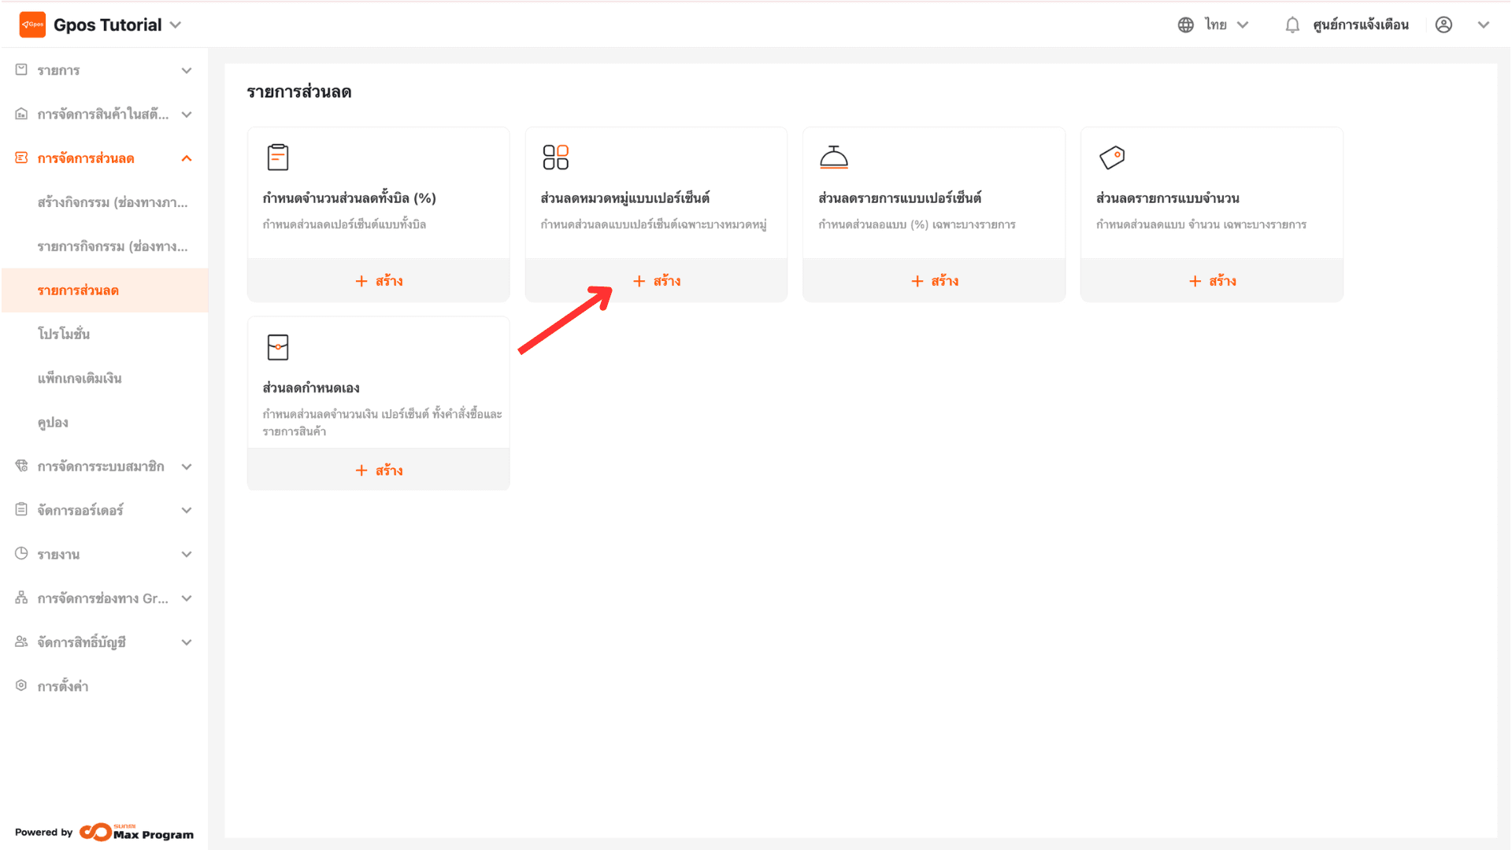Click the four-squares icon on the category discount card
Image resolution: width=1512 pixels, height=850 pixels.
point(555,157)
